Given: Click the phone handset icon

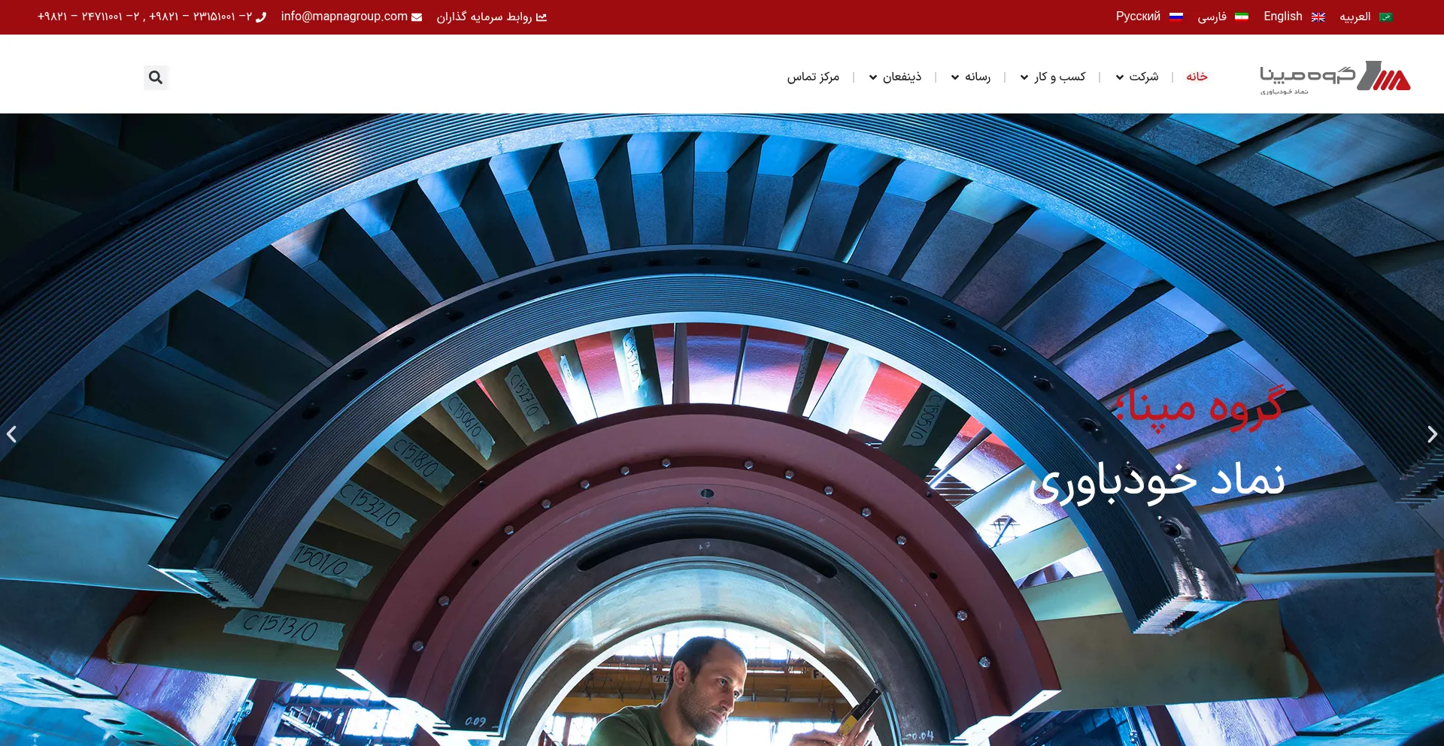Looking at the screenshot, I should point(261,17).
